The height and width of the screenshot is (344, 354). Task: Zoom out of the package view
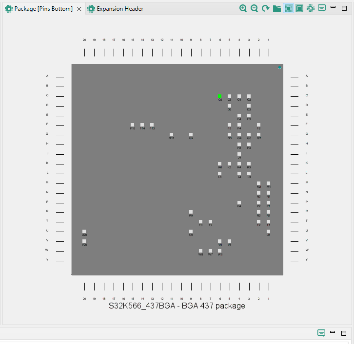254,9
